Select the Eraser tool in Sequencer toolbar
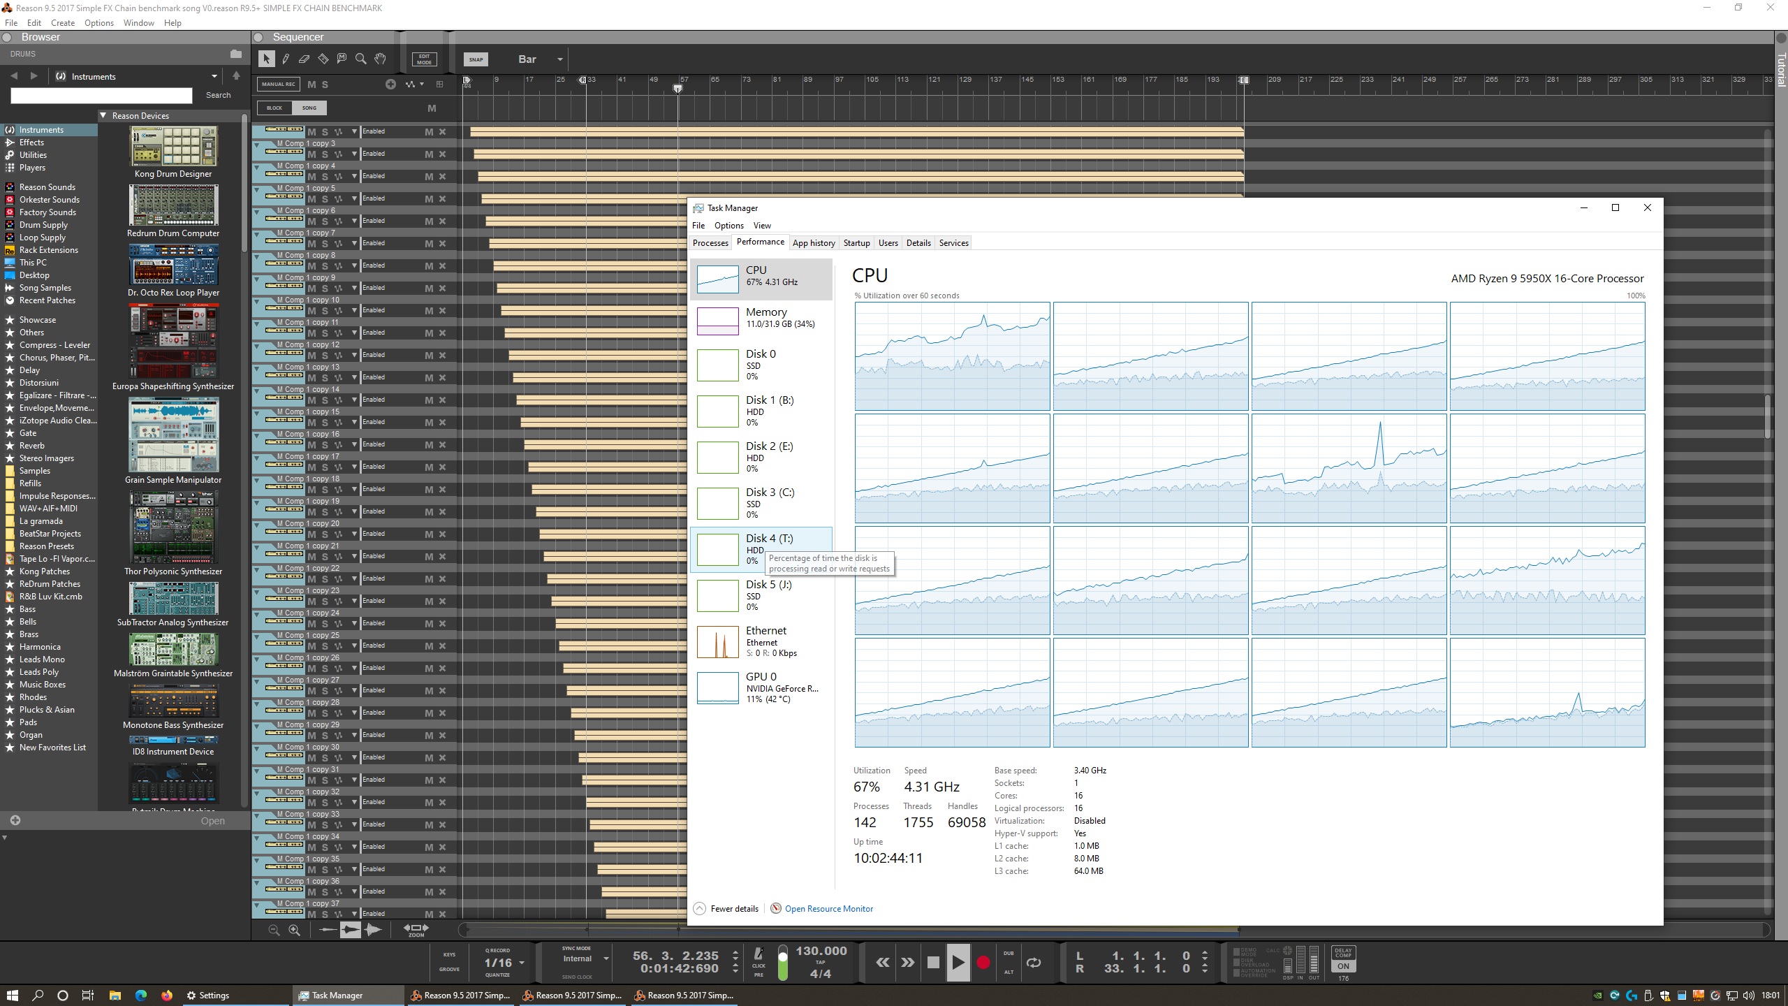Image resolution: width=1788 pixels, height=1006 pixels. point(304,59)
